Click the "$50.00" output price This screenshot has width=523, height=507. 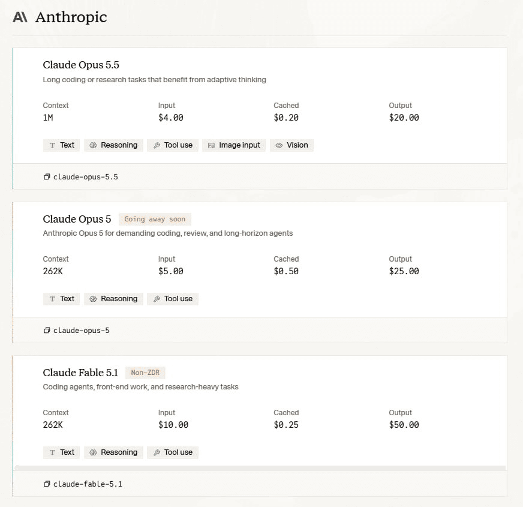(x=404, y=425)
